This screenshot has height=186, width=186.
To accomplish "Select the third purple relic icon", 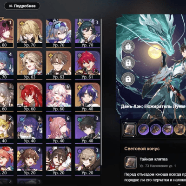I will [x=167, y=129].
